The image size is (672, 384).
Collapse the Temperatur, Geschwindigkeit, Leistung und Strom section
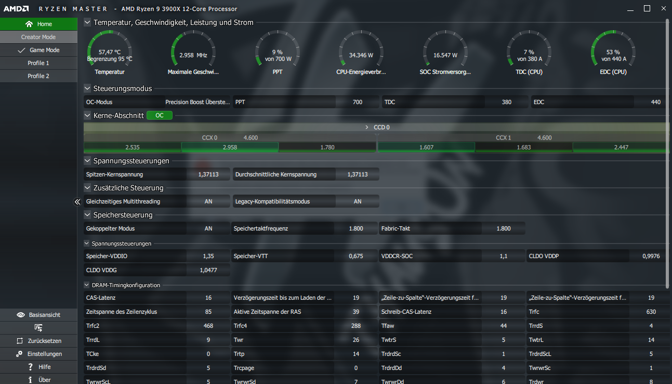(87, 22)
